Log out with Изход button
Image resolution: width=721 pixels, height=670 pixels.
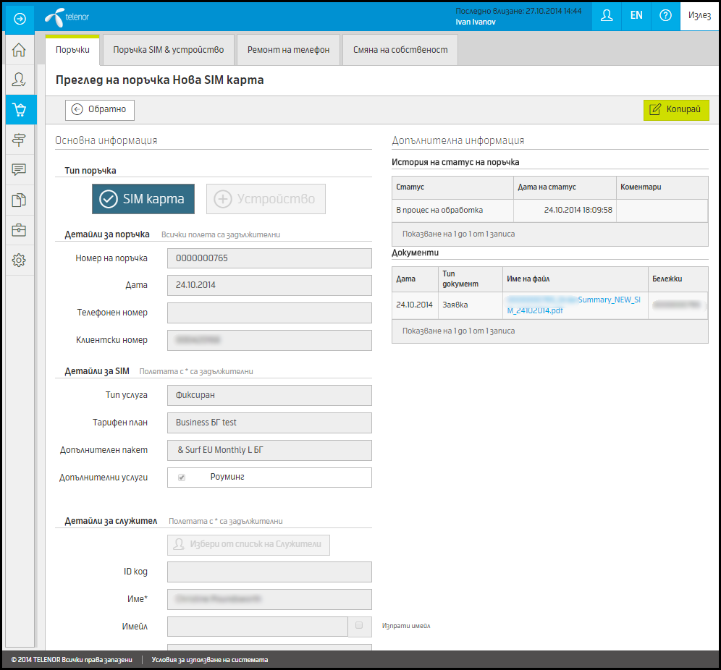pyautogui.click(x=699, y=16)
